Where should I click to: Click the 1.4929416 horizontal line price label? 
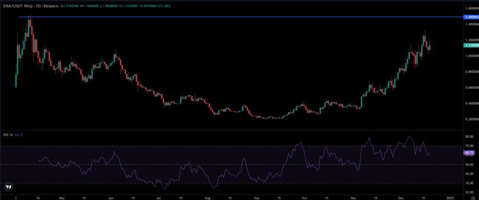coord(472,17)
